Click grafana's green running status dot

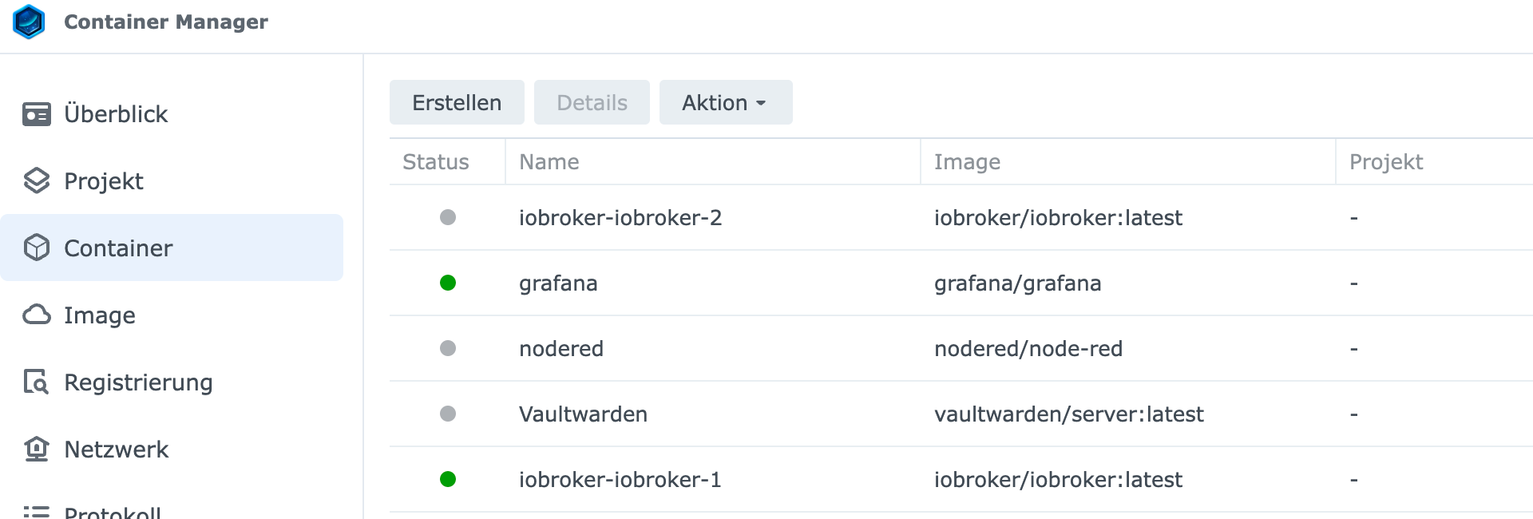pos(448,283)
